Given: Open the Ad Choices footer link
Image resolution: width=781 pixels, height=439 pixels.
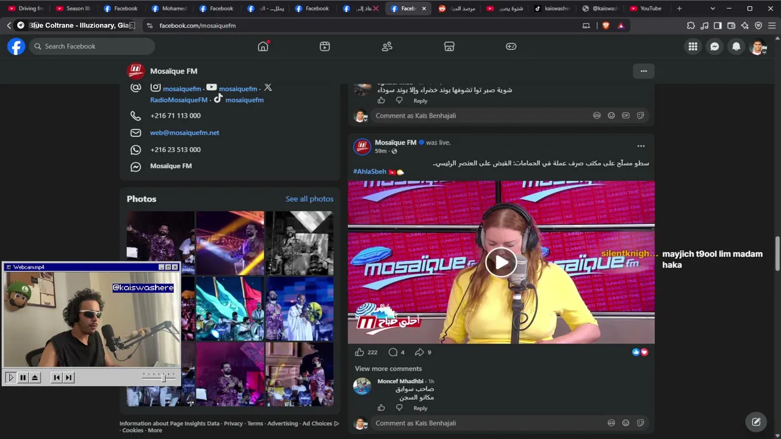Looking at the screenshot, I should tap(317, 424).
